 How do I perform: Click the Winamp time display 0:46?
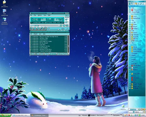35,20
